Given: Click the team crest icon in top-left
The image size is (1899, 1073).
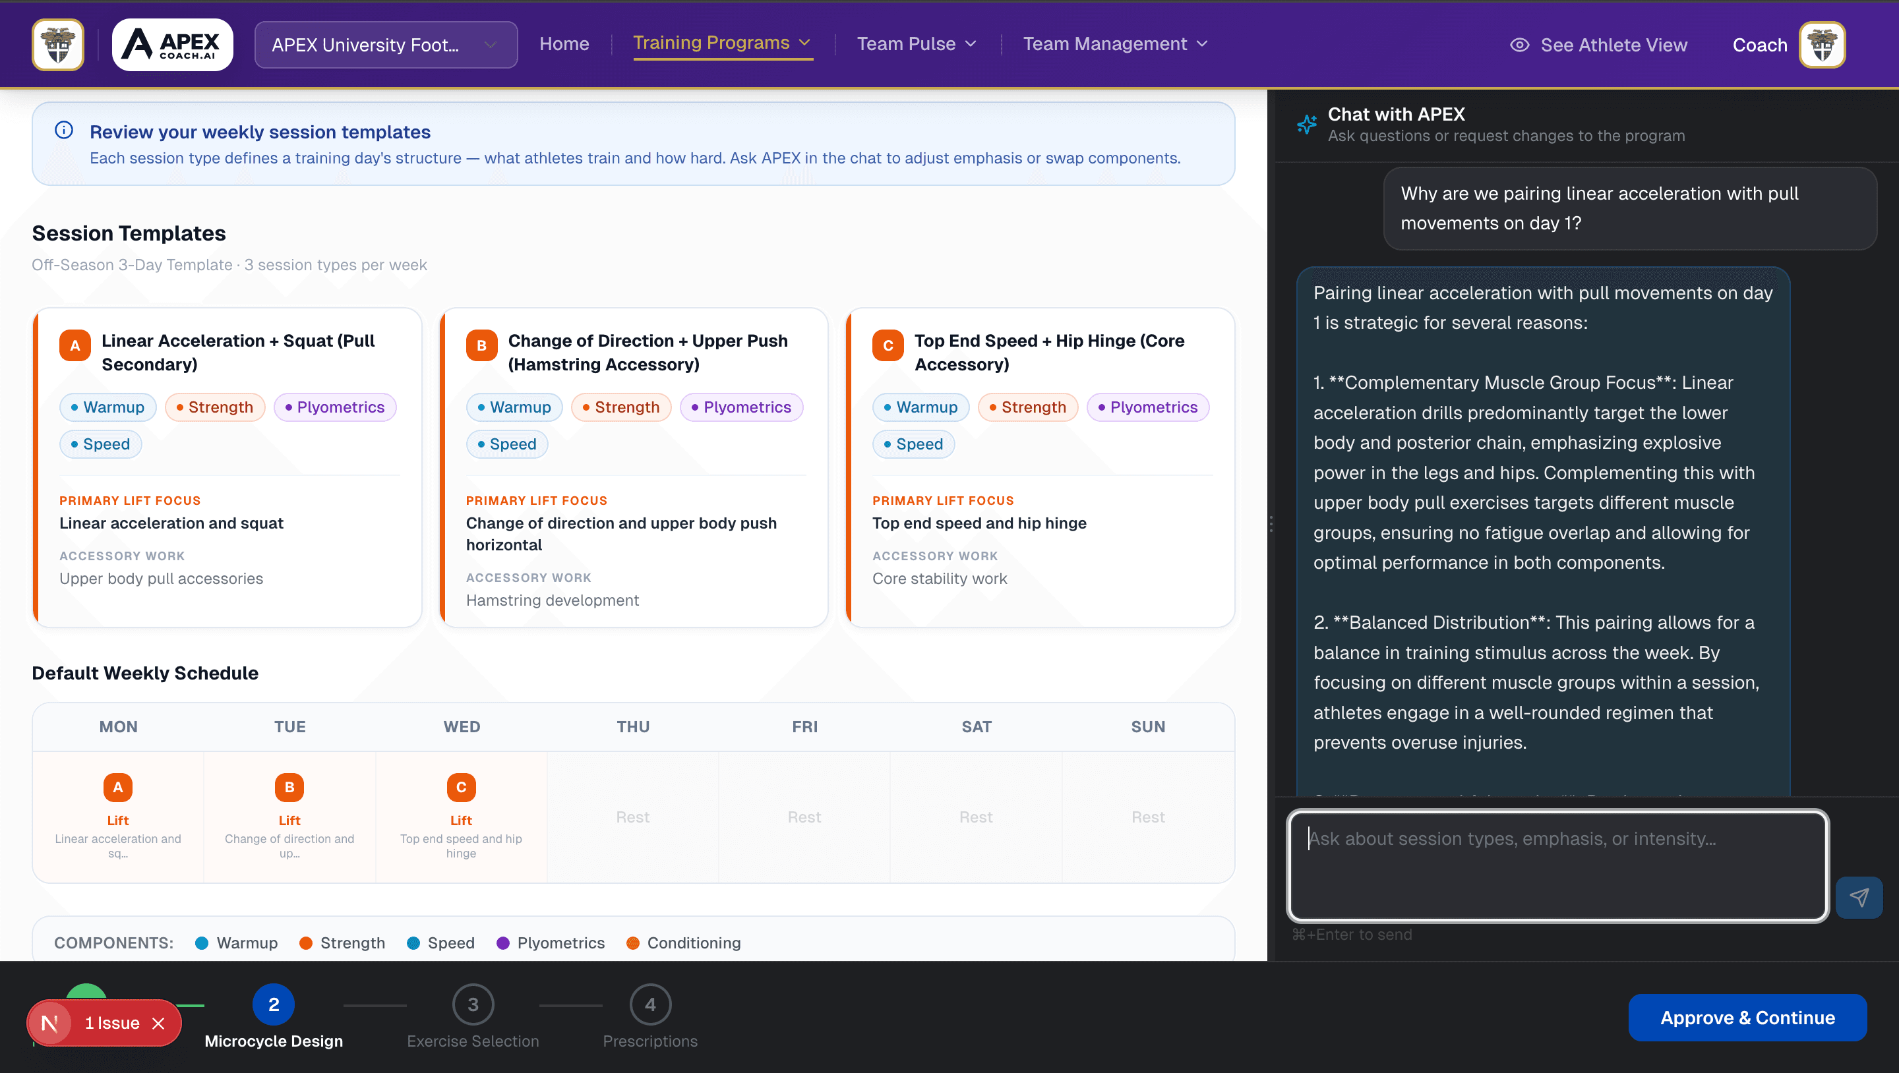Looking at the screenshot, I should pos(57,44).
